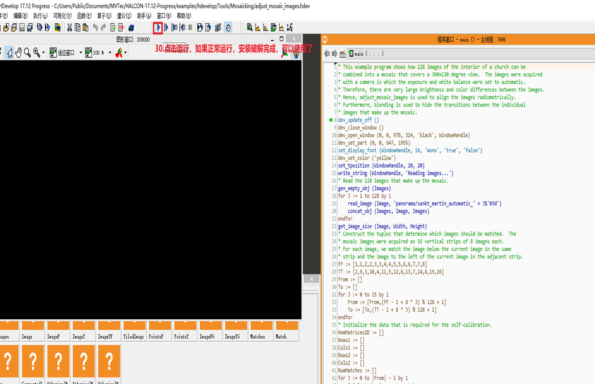Undo the last edit
This screenshot has height=384, width=595.
pos(95,28)
